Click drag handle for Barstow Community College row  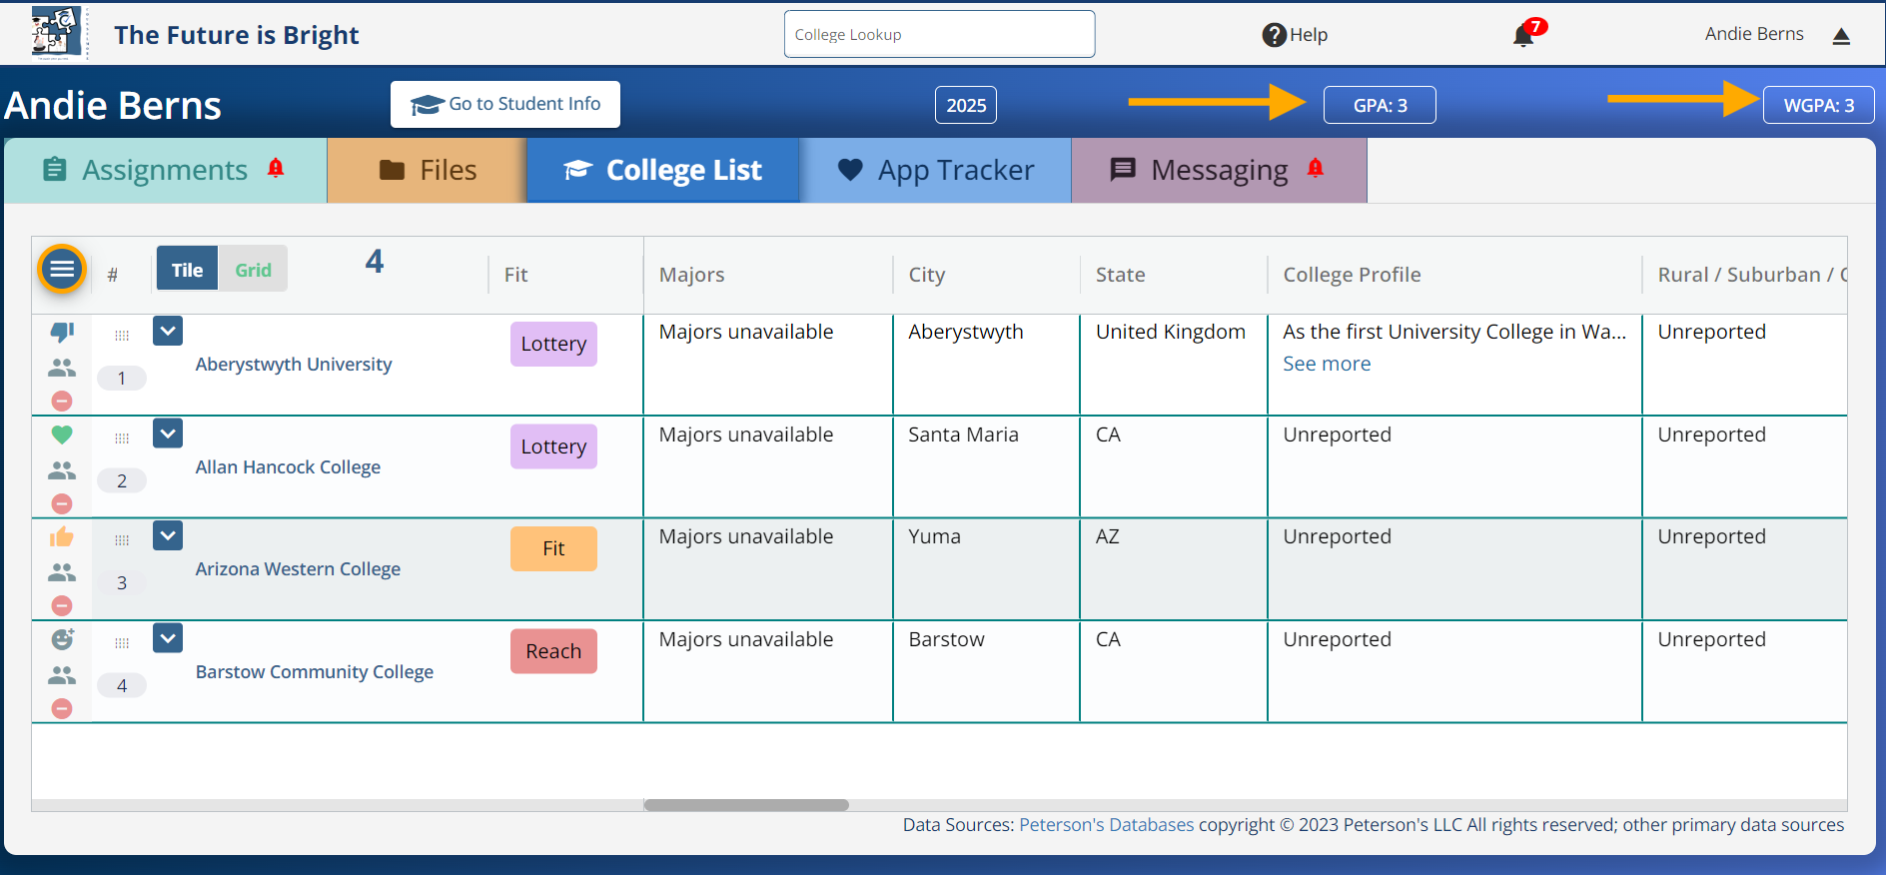point(122,643)
